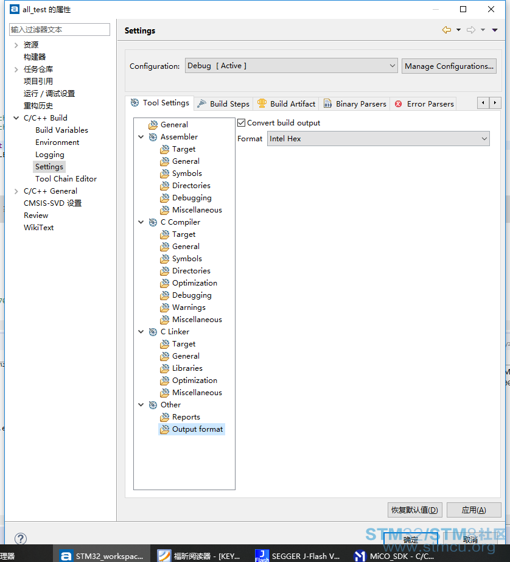Open the Format Intel Hex dropdown
The width and height of the screenshot is (510, 562).
[x=378, y=139]
